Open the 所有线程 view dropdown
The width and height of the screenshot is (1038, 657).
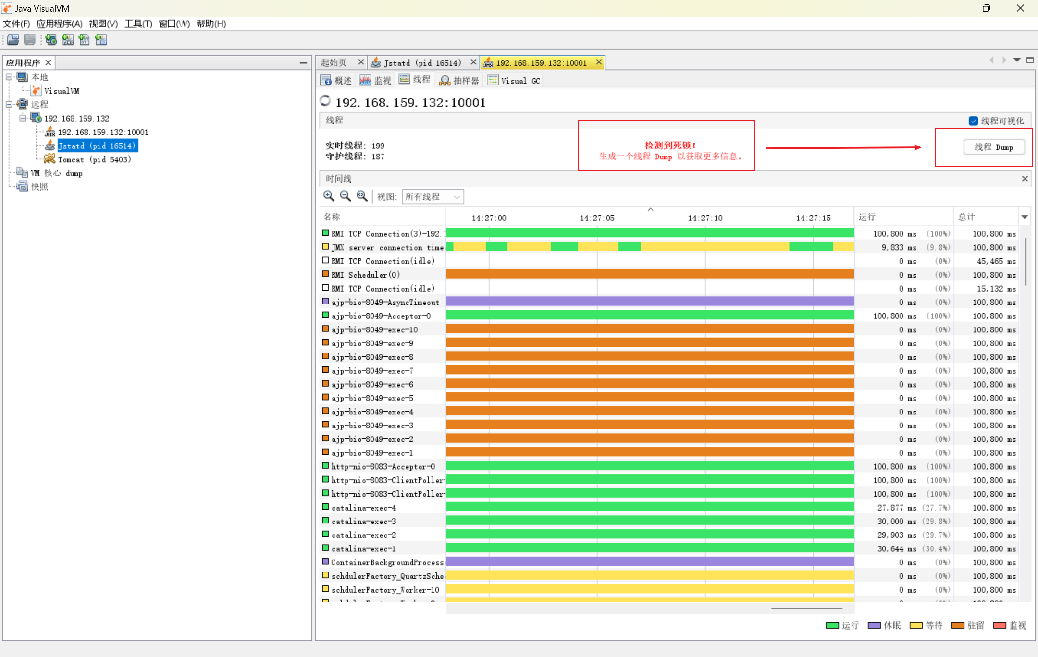tap(432, 196)
